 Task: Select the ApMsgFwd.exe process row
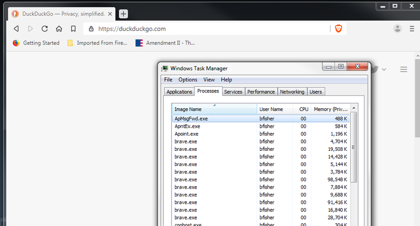[x=260, y=118]
